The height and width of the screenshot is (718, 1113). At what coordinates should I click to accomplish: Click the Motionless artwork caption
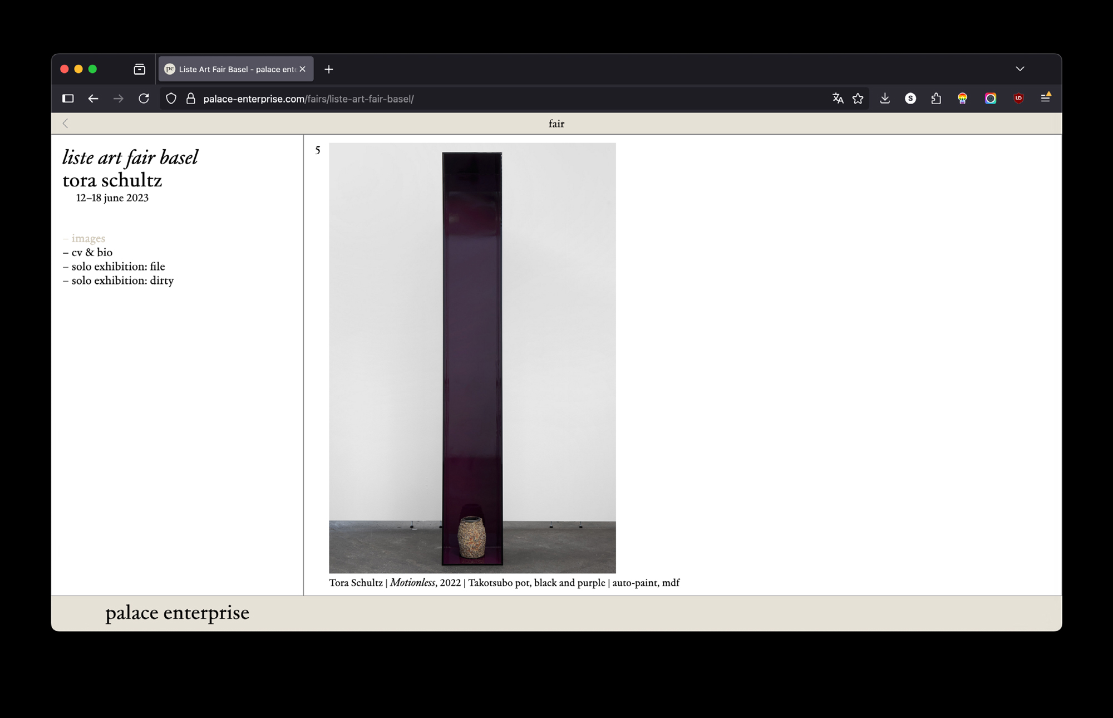tap(504, 583)
